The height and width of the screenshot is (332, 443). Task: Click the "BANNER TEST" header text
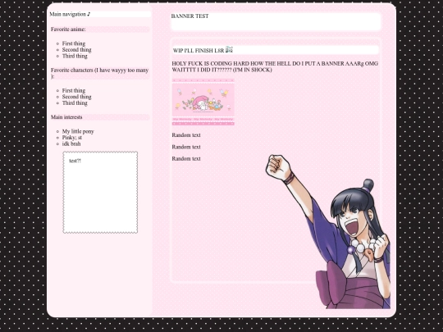190,16
